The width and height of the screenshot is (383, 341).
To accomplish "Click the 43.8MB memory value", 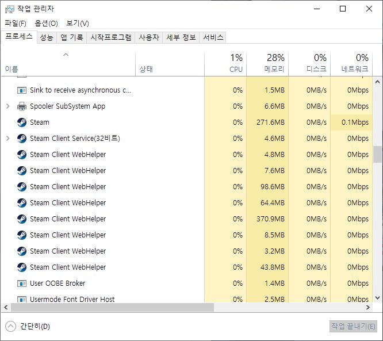I will point(273,267).
